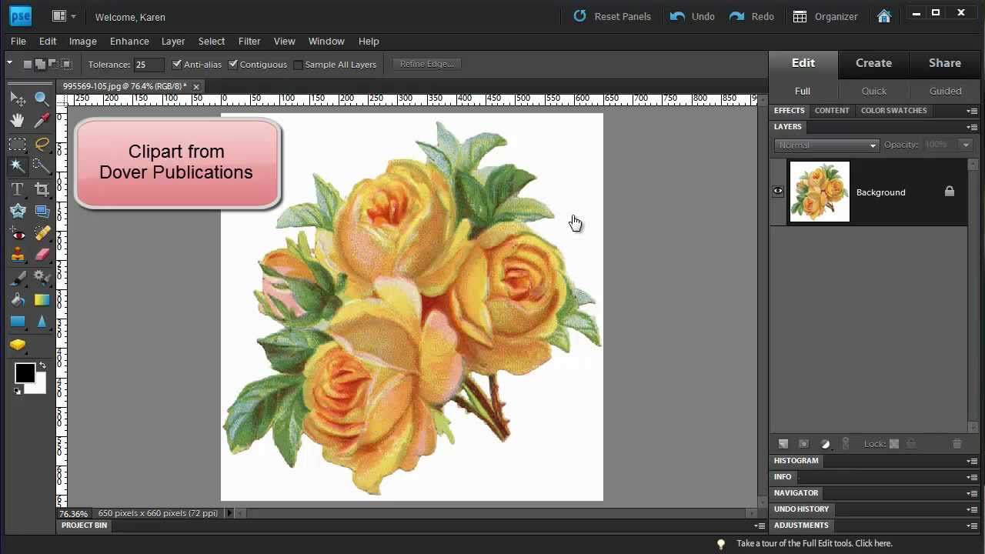
Task: Select the Straighten tool
Action: pyautogui.click(x=42, y=211)
